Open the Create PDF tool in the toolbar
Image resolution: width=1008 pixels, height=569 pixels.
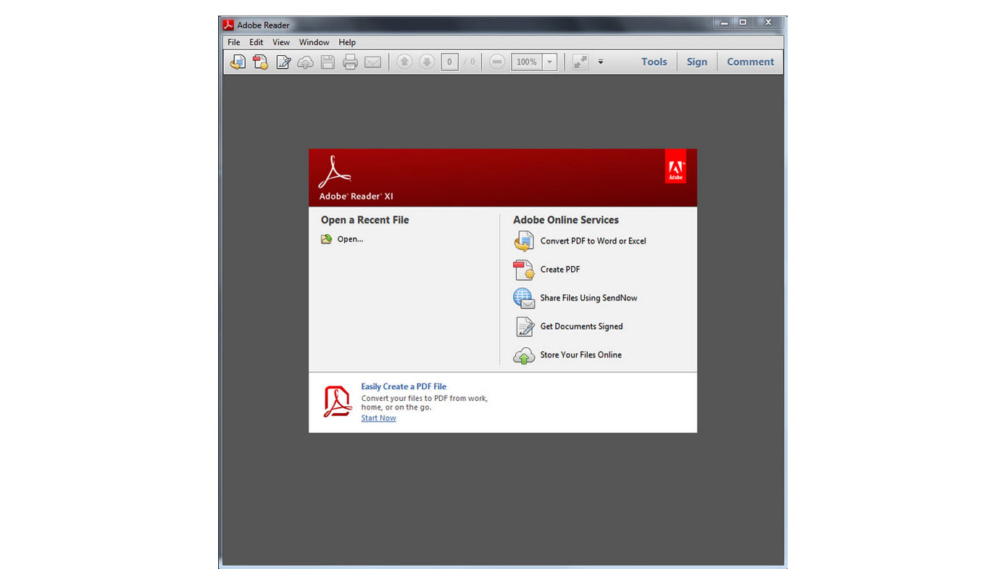coord(260,62)
